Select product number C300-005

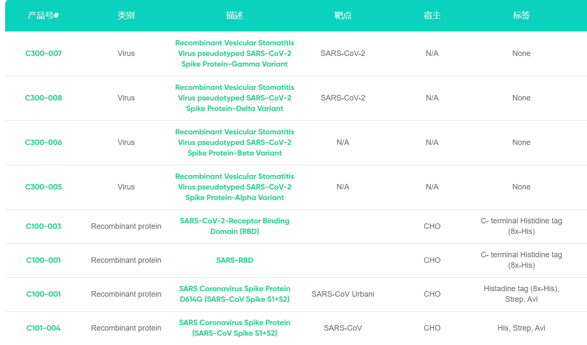click(43, 187)
